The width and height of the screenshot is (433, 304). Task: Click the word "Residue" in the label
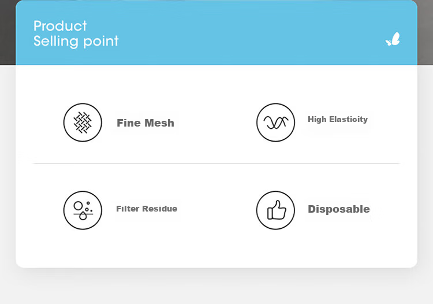[159, 209]
